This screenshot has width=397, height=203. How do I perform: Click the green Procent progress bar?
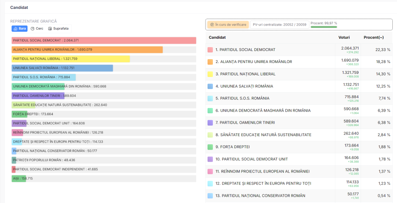(324, 27)
